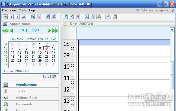Click the icon next to Day: 2007-3-9
Viewport: 176px width, 111px height.
coord(65,24)
